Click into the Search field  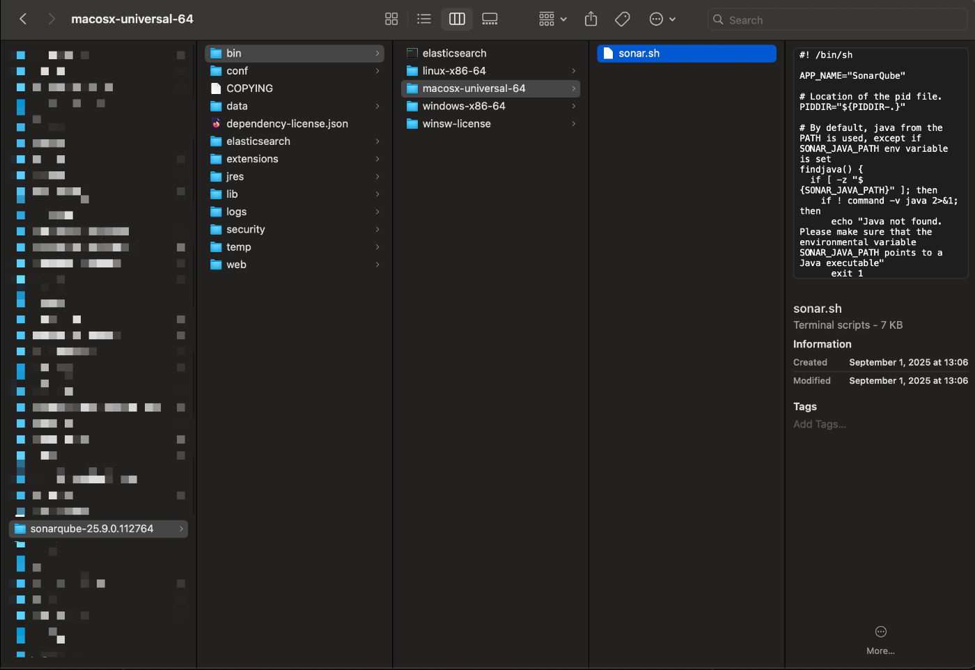tap(837, 20)
